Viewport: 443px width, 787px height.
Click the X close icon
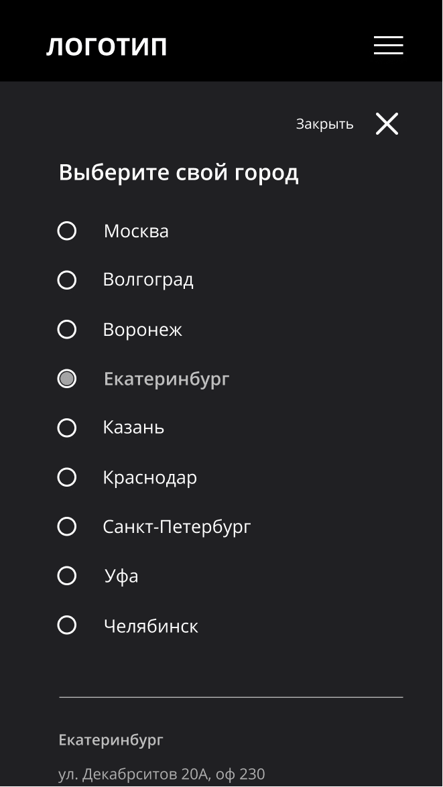387,124
